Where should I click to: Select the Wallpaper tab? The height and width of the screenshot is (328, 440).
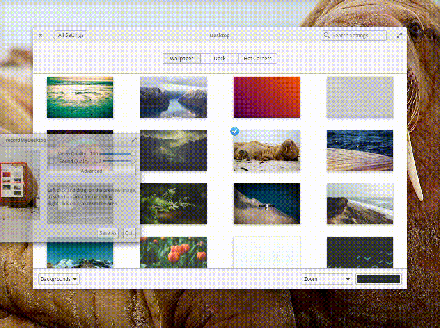click(181, 58)
